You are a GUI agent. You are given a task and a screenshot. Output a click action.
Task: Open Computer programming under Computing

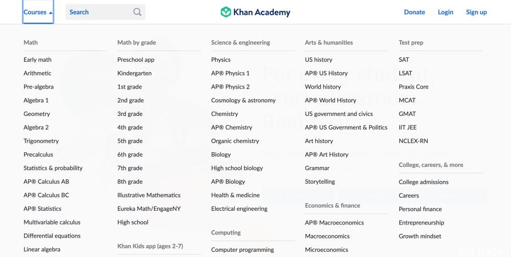(x=242, y=249)
